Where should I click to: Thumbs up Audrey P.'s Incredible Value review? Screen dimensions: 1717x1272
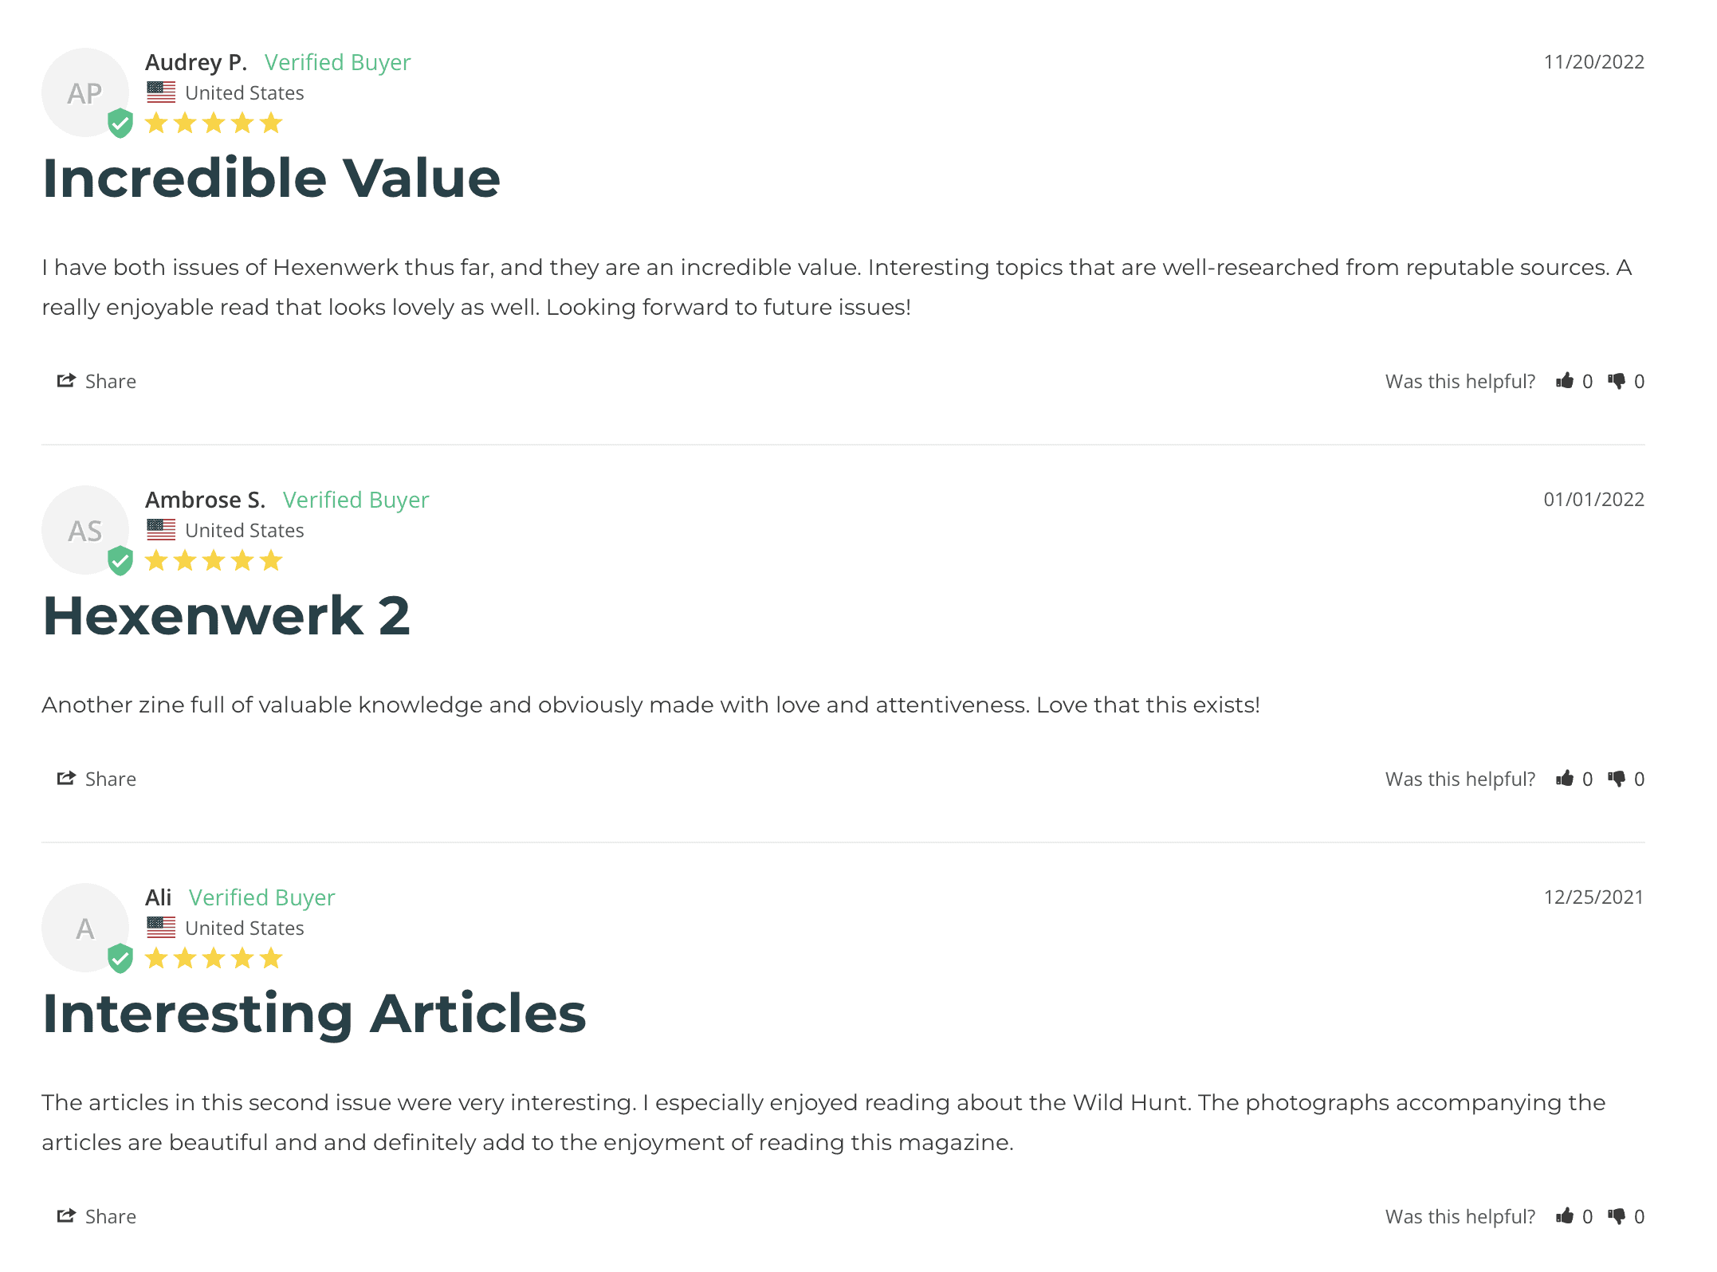(x=1565, y=381)
